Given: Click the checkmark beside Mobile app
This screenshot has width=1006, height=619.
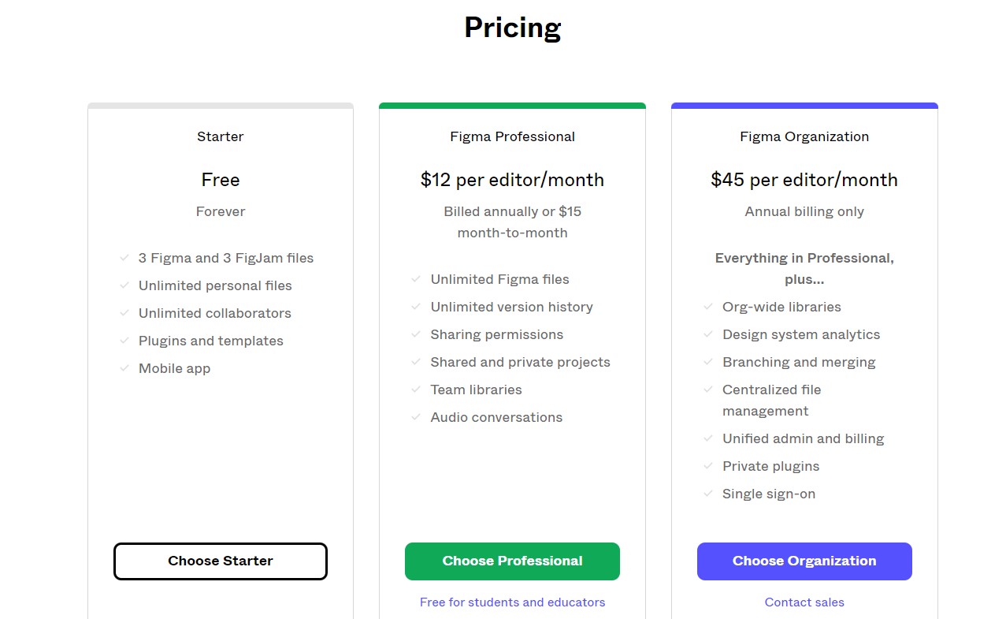Looking at the screenshot, I should [x=124, y=368].
